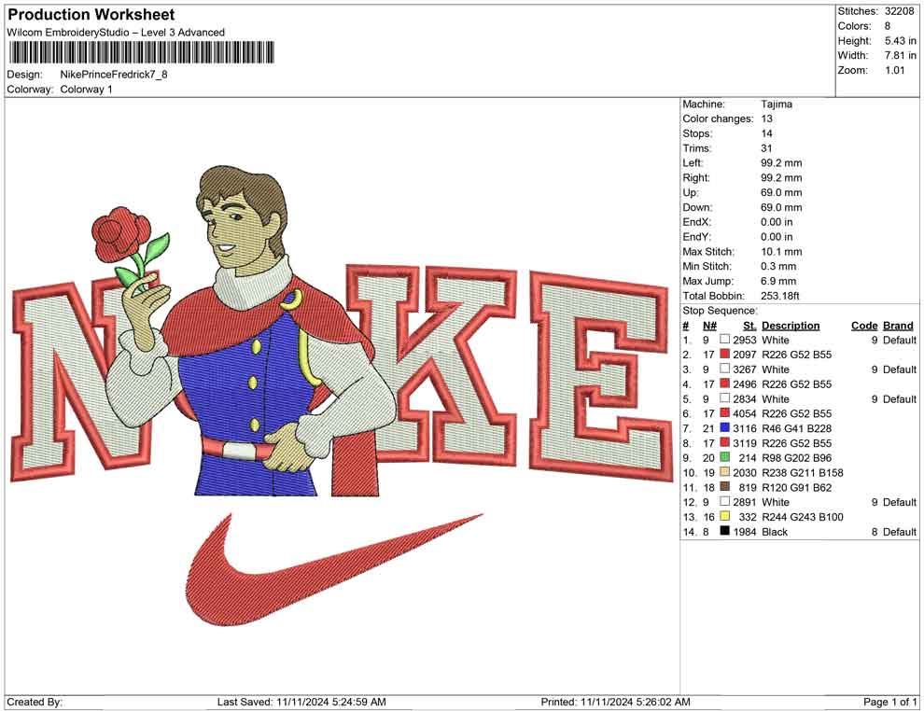Click the Color changes value '13'

pos(766,119)
